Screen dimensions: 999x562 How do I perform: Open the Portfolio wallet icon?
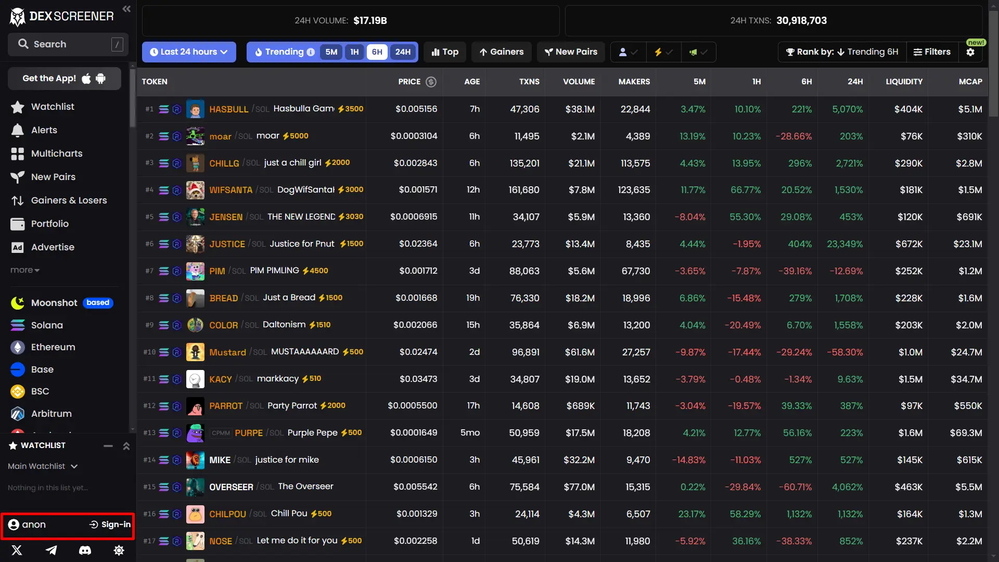18,224
